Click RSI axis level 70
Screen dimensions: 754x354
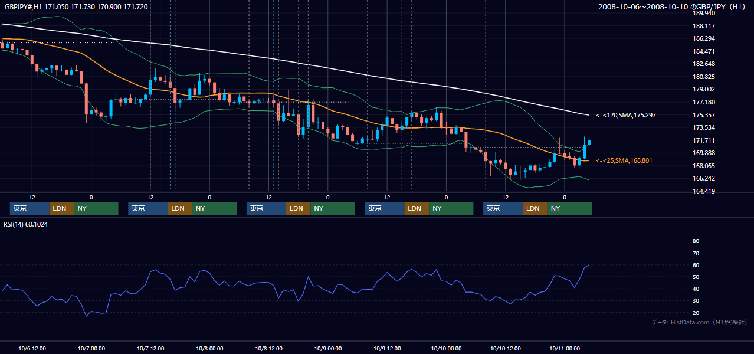point(696,253)
